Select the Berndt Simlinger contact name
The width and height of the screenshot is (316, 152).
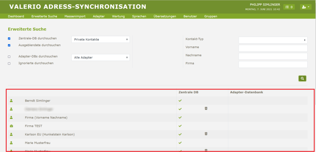pos(38,100)
